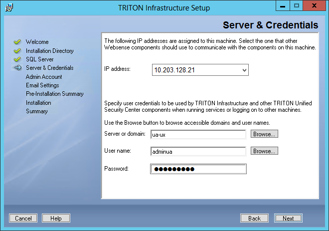This screenshot has width=329, height=231.
Task: Select the Pre-Installation Summary step label
Action: (54, 94)
